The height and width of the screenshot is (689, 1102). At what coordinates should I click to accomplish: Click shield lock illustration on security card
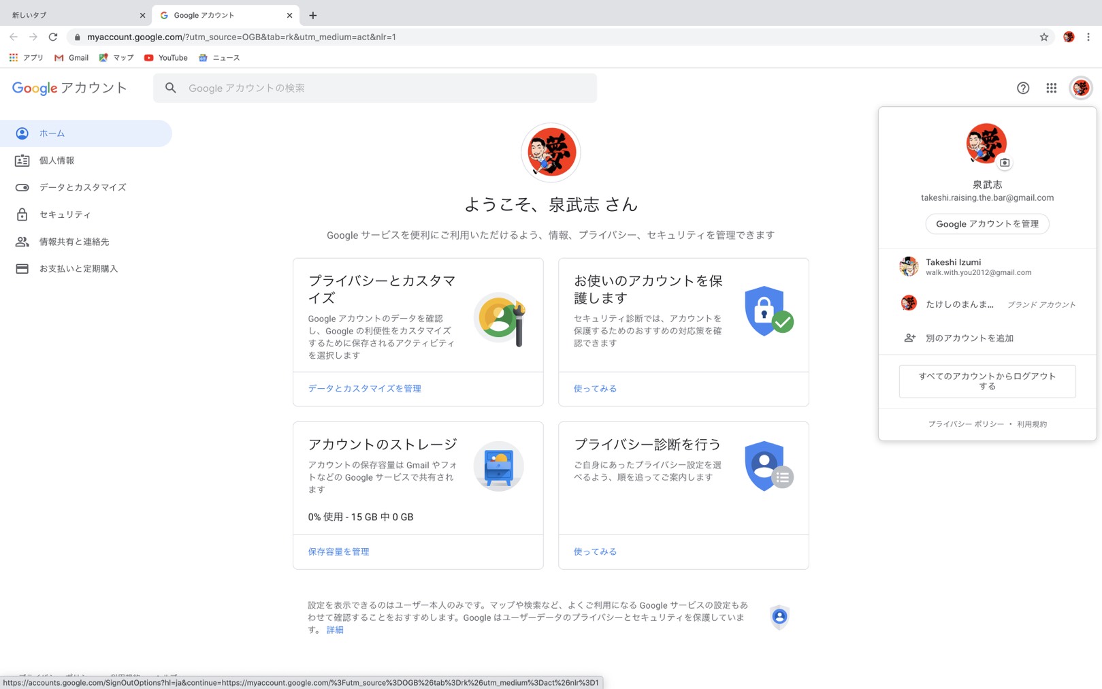point(768,311)
